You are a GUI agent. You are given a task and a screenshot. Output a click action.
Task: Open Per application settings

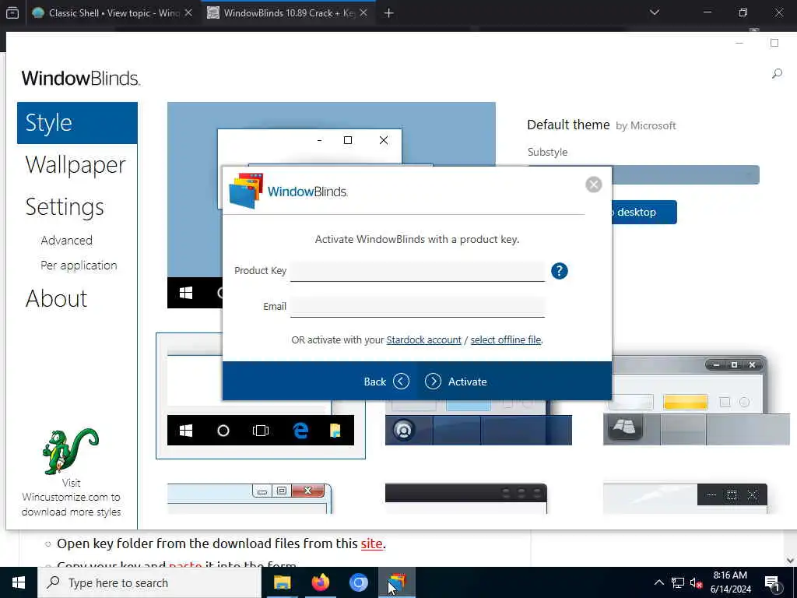(79, 266)
